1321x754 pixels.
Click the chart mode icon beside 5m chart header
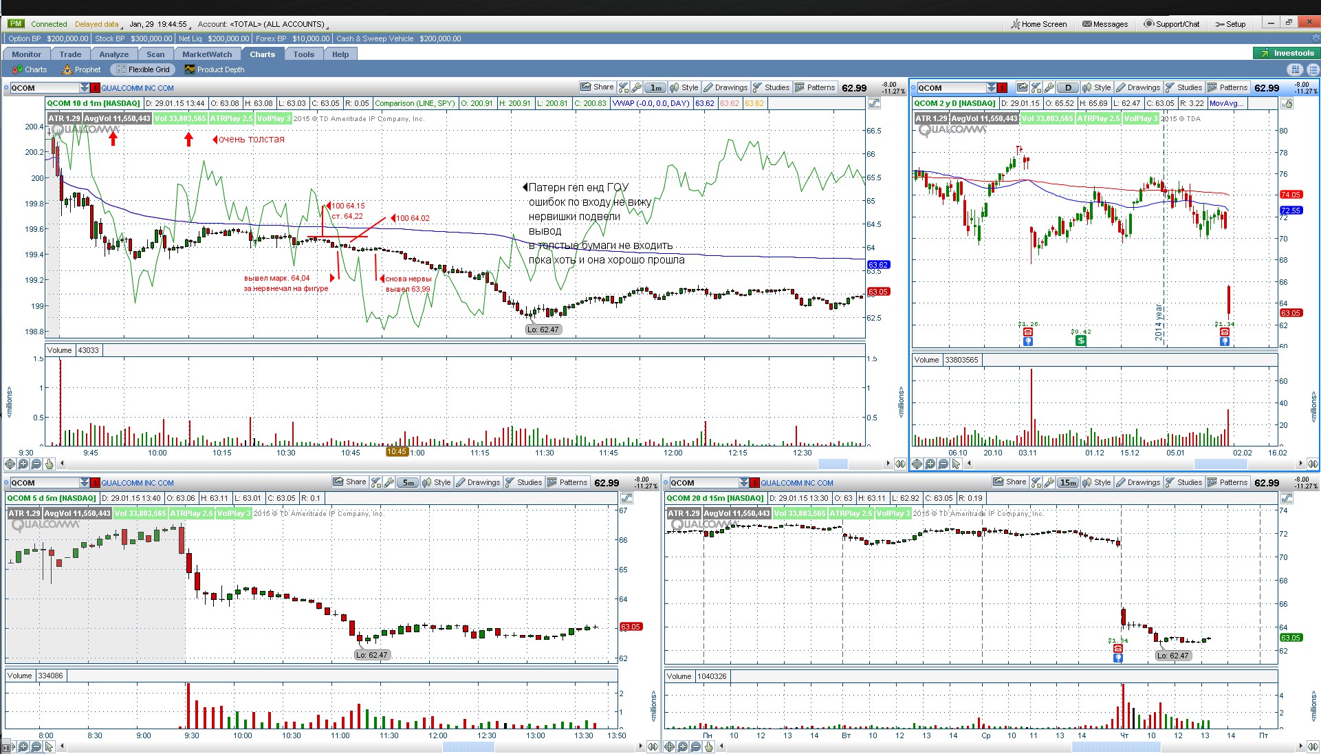(x=626, y=498)
